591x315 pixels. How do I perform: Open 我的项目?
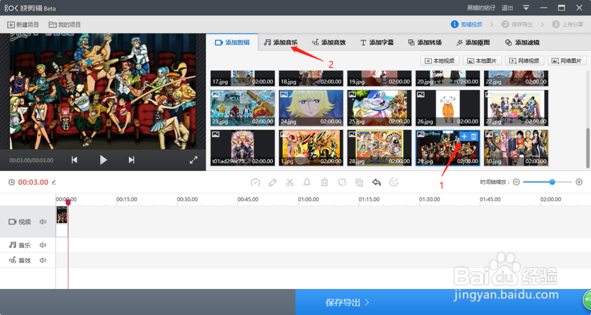(65, 24)
